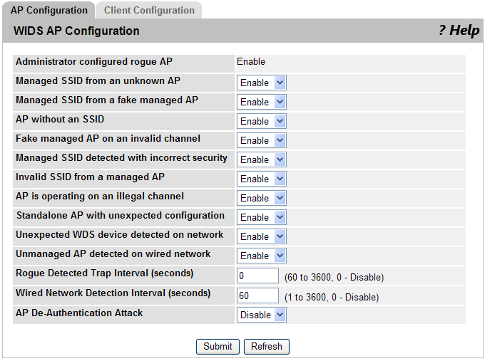Open AP operating on illegal channel dropdown
The width and height of the screenshot is (485, 361).
(x=261, y=198)
